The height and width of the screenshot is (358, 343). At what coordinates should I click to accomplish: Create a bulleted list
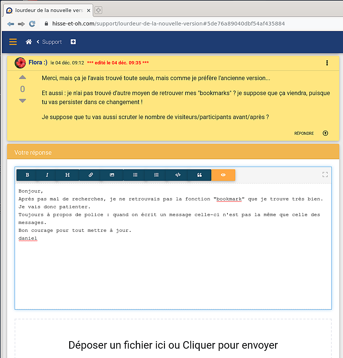pos(135,175)
